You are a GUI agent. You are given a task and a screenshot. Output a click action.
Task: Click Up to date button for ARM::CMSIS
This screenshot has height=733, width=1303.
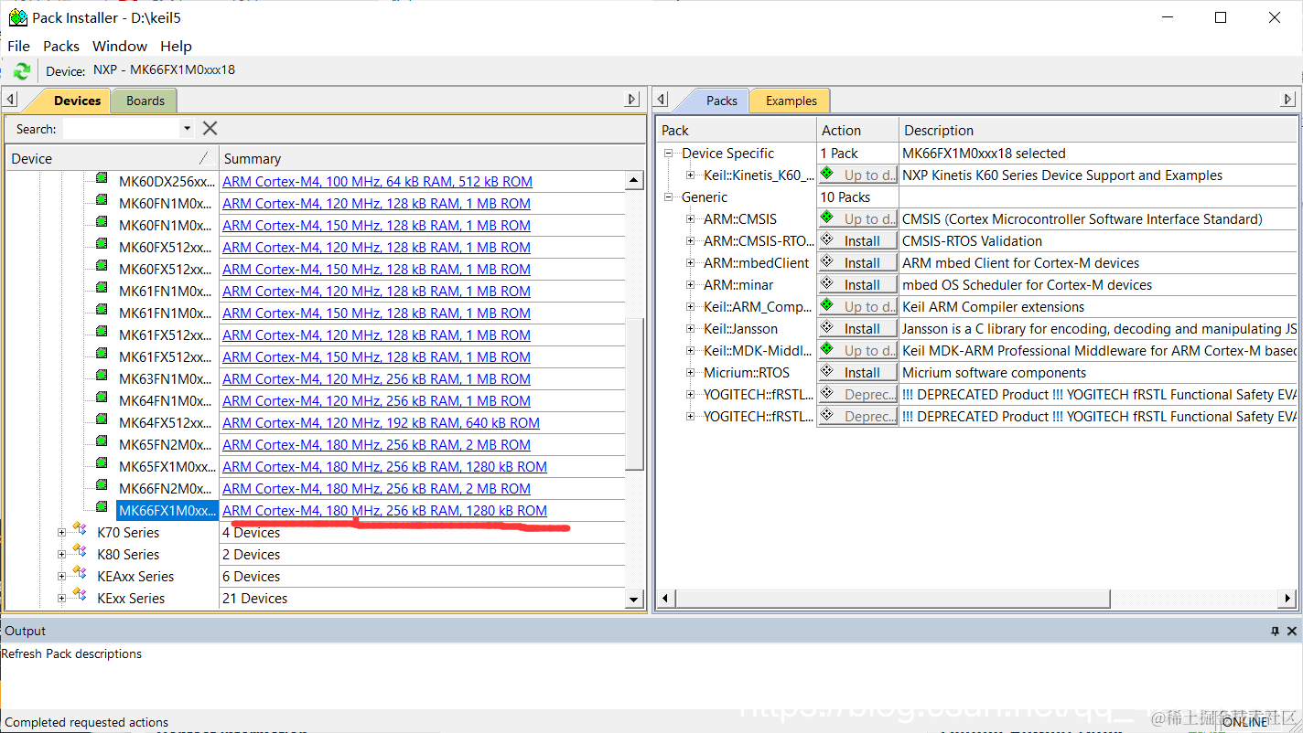point(857,219)
